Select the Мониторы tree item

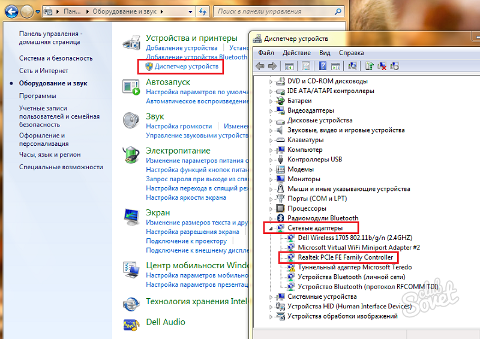click(304, 179)
